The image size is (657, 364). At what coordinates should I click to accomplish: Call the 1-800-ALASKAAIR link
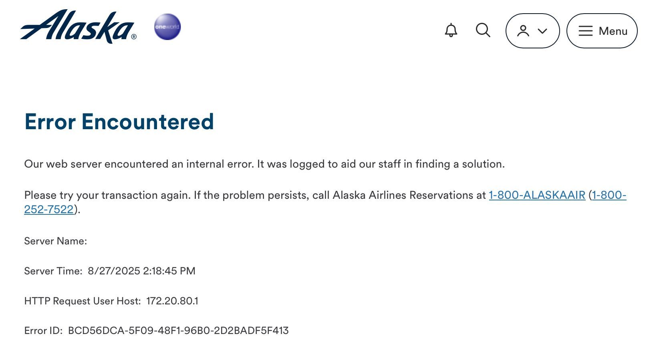(x=537, y=195)
